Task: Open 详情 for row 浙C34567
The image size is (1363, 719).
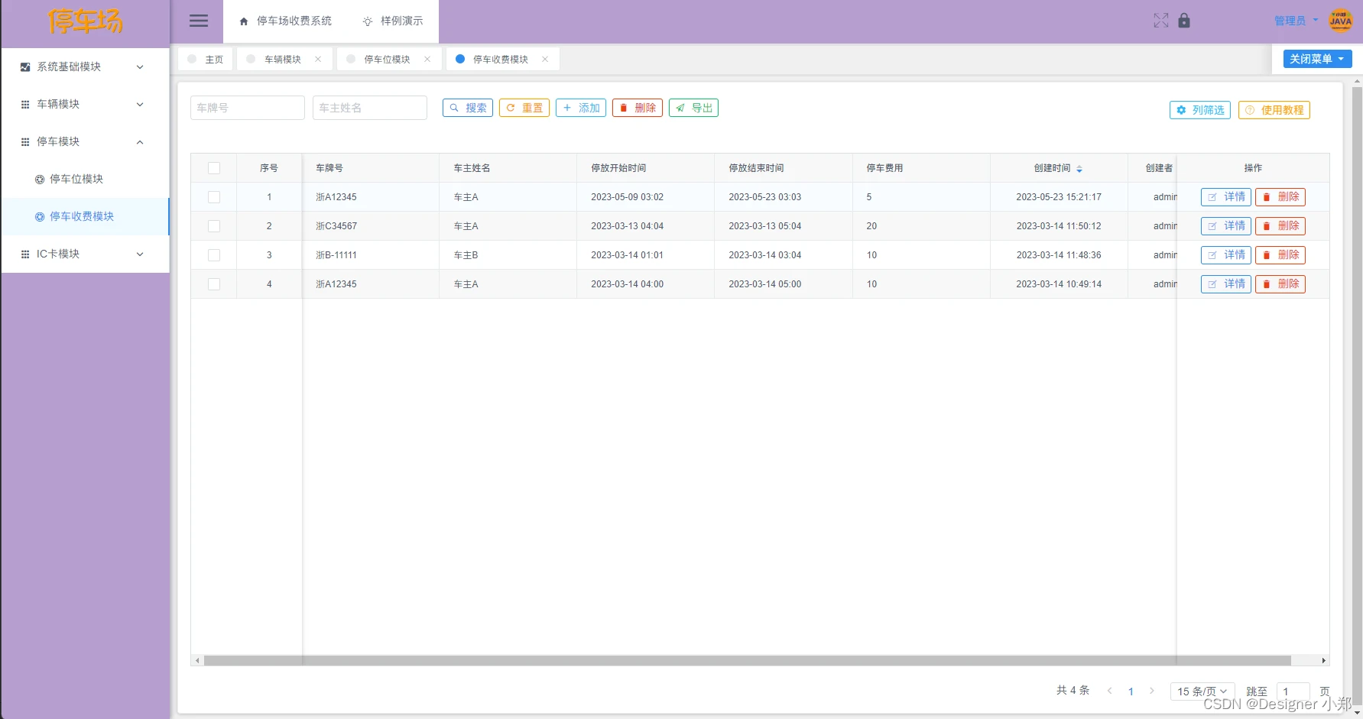Action: point(1226,226)
